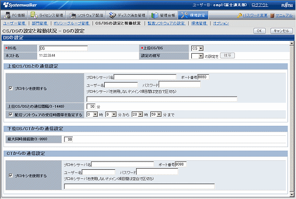Go to ユーザー管理 submenu
This screenshot has height=199, width=296.
pos(14,23)
